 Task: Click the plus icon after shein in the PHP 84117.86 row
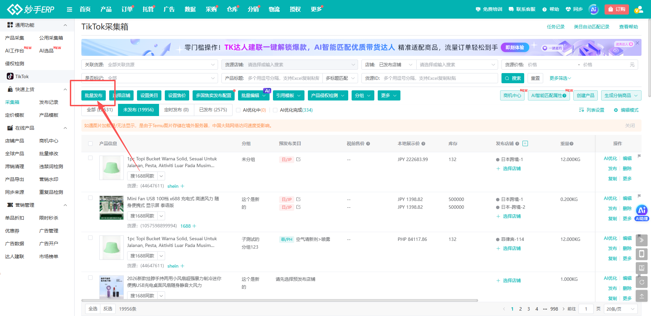[182, 266]
